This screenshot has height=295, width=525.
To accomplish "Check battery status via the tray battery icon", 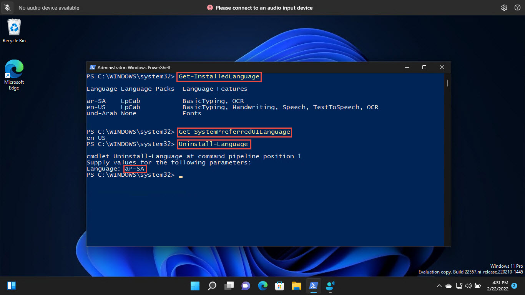I will 478,285.
